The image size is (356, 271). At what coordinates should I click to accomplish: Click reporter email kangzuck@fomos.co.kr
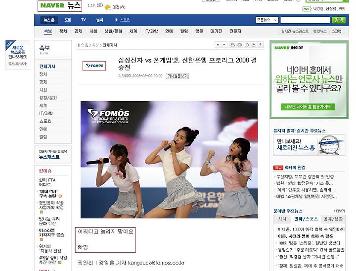pos(156,263)
